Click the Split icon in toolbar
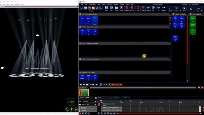Viewport: 204px width, 115px height. (x=184, y=9)
